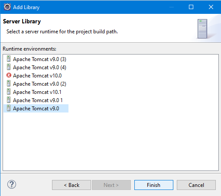The image size is (221, 196).
Task: Click the server icon beside Apache Tomcat v9.0 (4)
Action: (9, 67)
